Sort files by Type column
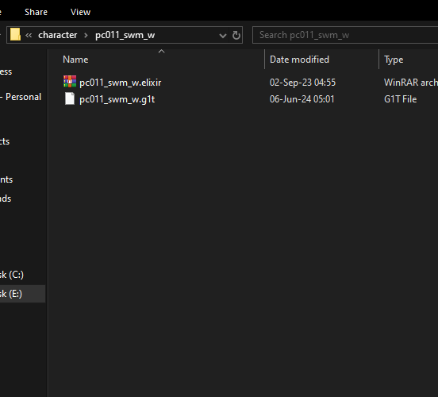438x397 pixels. point(394,60)
